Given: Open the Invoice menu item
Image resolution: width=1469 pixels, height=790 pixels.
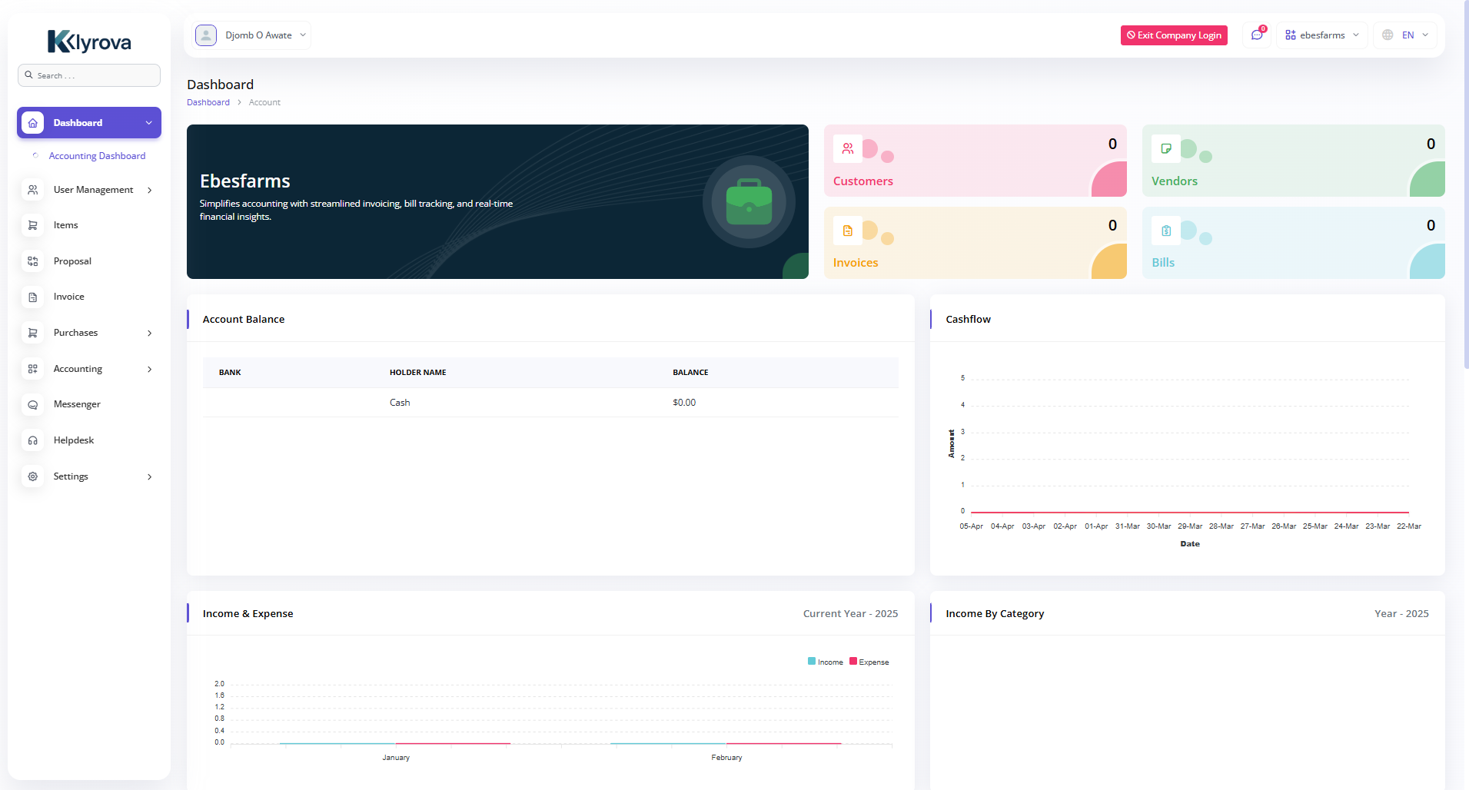Looking at the screenshot, I should [x=68, y=297].
